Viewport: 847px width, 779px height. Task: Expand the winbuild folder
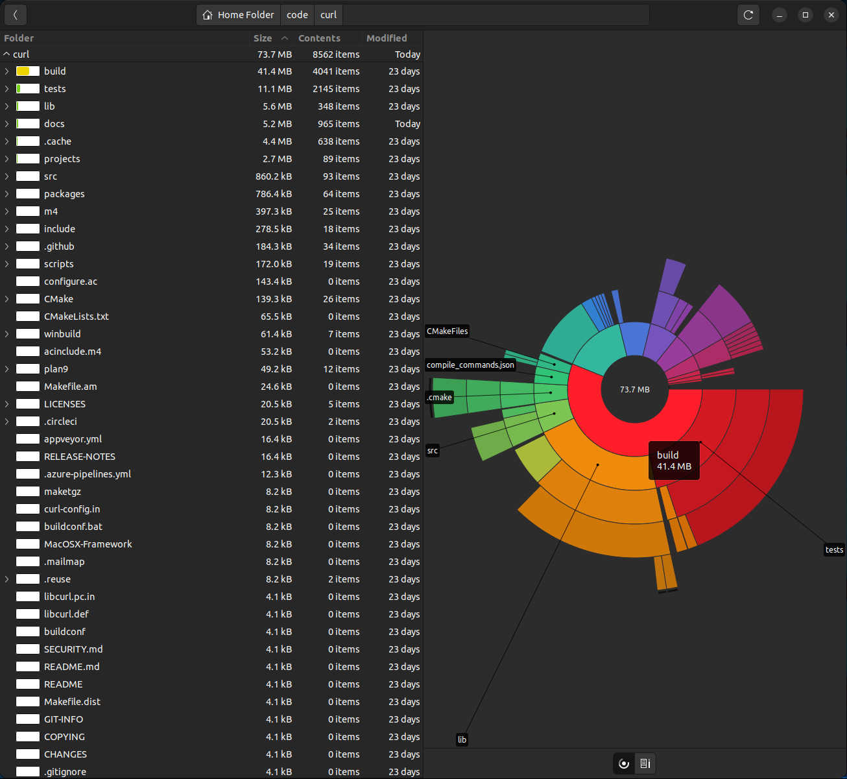tap(6, 334)
